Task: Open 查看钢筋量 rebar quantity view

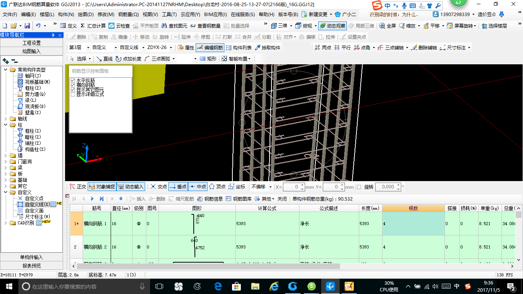Action: [x=205, y=26]
